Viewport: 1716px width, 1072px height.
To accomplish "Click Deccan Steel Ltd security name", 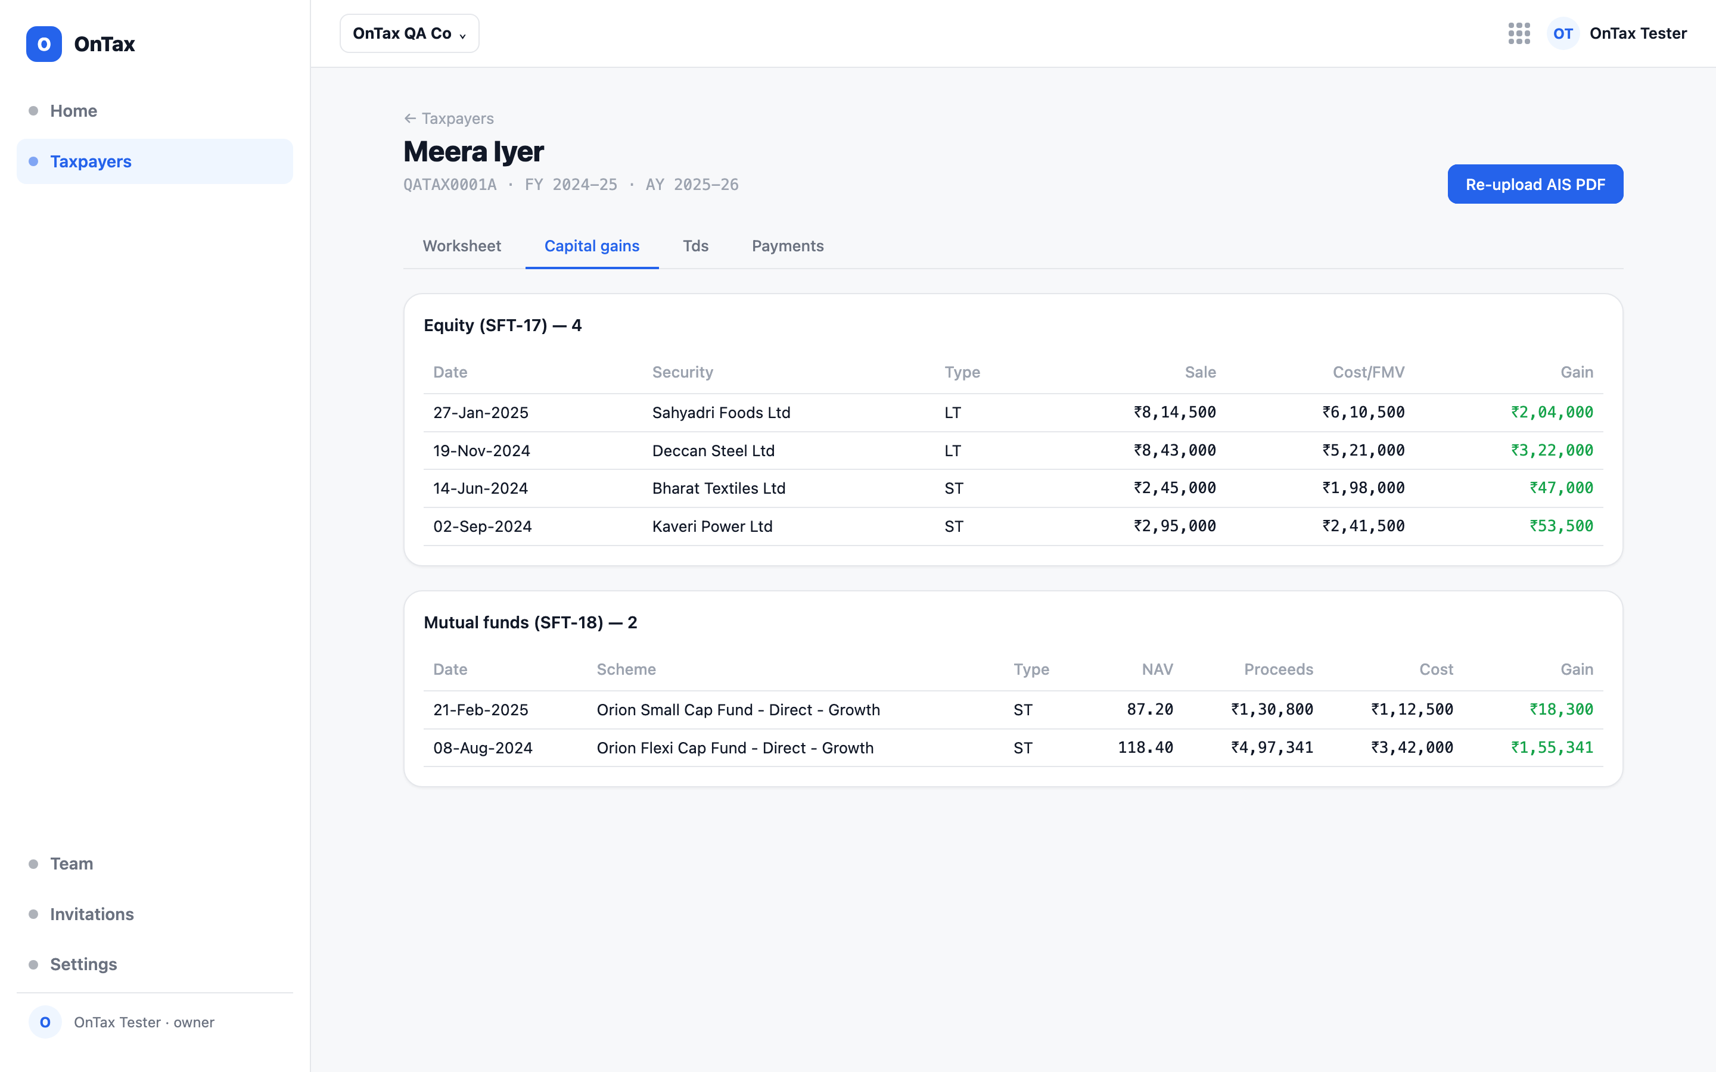I will click(x=713, y=450).
